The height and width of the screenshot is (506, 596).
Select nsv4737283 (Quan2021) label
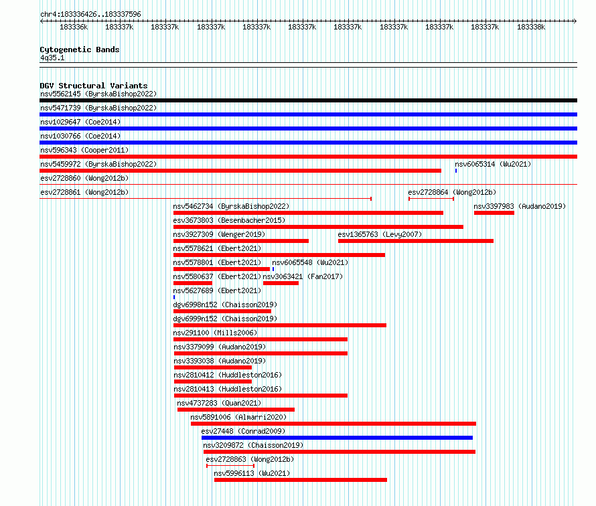[220, 403]
